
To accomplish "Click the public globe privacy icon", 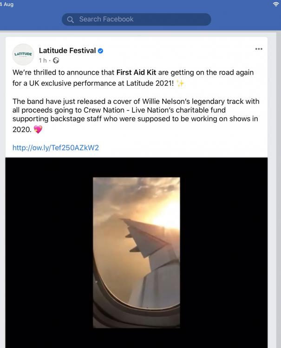I will point(56,60).
